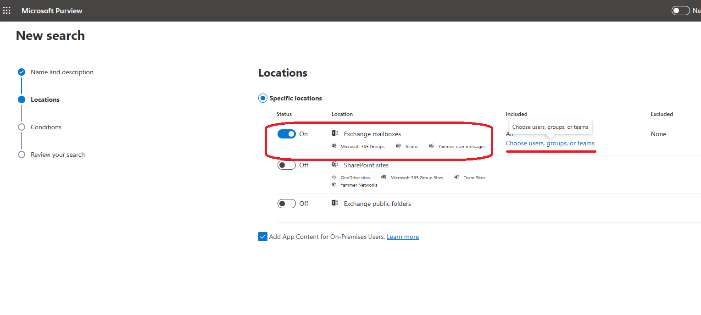701x315 pixels.
Task: Click the Teams icon under Exchange mailboxes
Action: point(399,146)
